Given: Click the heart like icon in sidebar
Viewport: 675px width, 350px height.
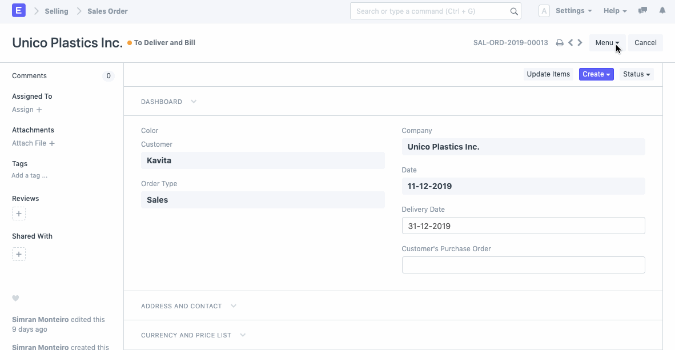Looking at the screenshot, I should pos(16,298).
